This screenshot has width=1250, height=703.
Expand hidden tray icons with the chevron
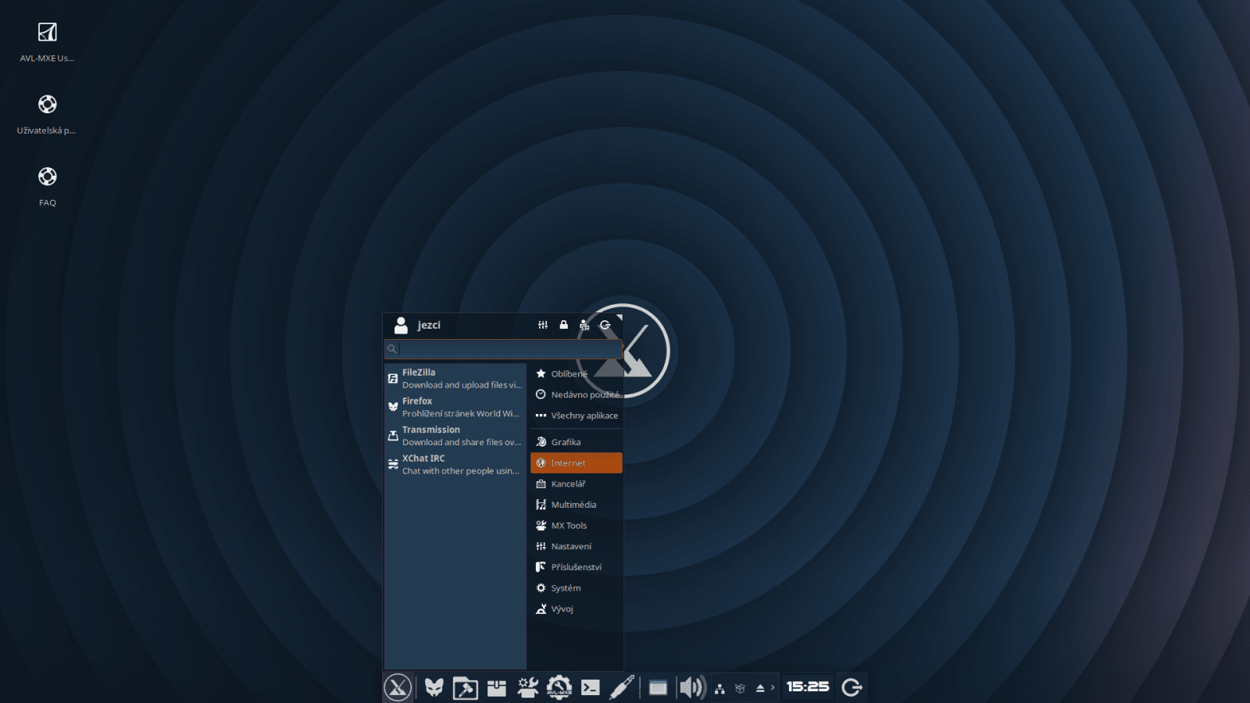tap(773, 687)
